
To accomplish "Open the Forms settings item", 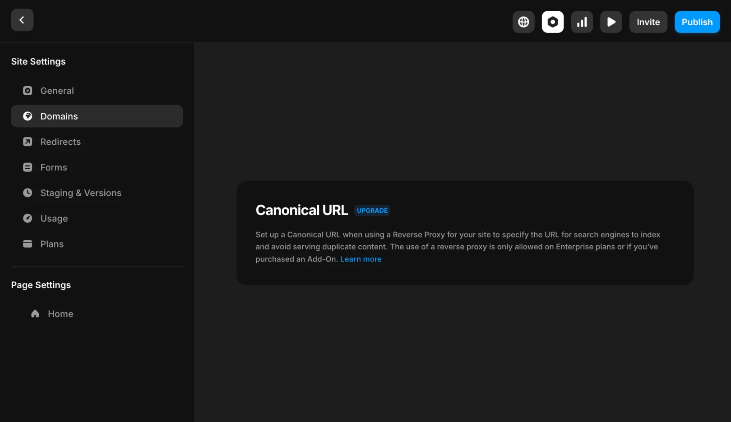I will [97, 167].
